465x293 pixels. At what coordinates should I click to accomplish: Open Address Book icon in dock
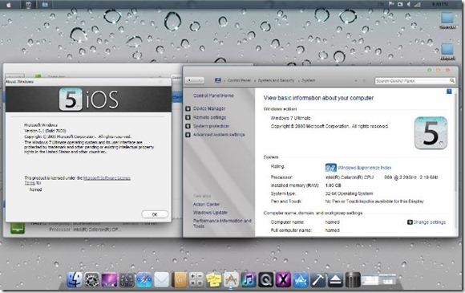tap(180, 280)
